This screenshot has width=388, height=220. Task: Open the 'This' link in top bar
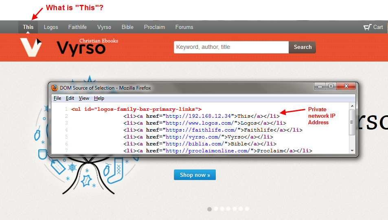pos(28,27)
